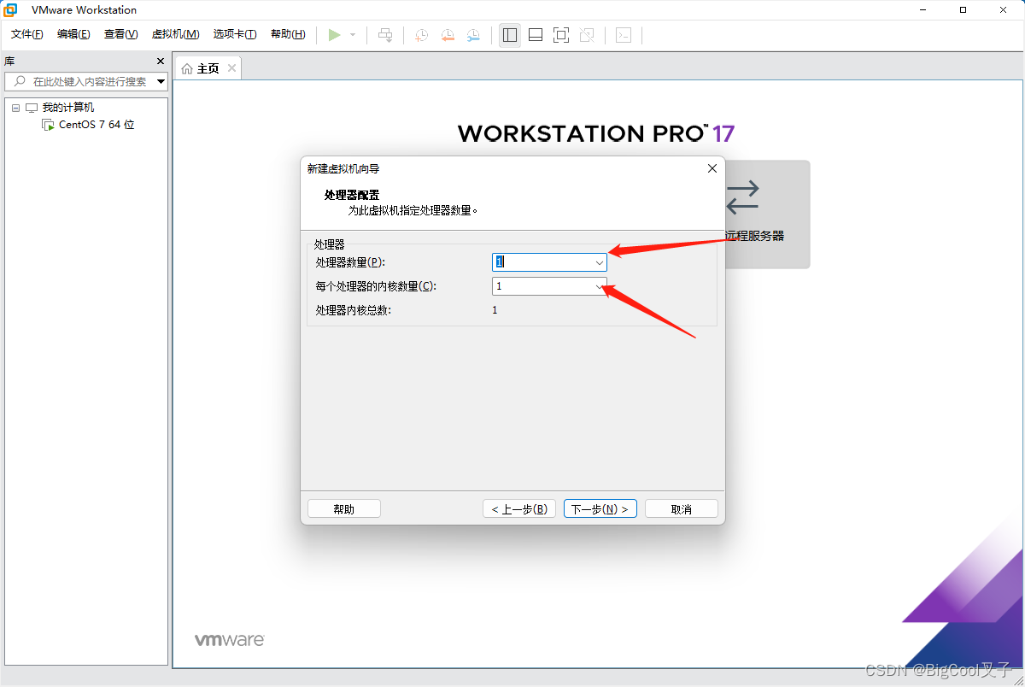Expand the 处理器数量 dropdown arrow
Image resolution: width=1025 pixels, height=687 pixels.
point(599,262)
